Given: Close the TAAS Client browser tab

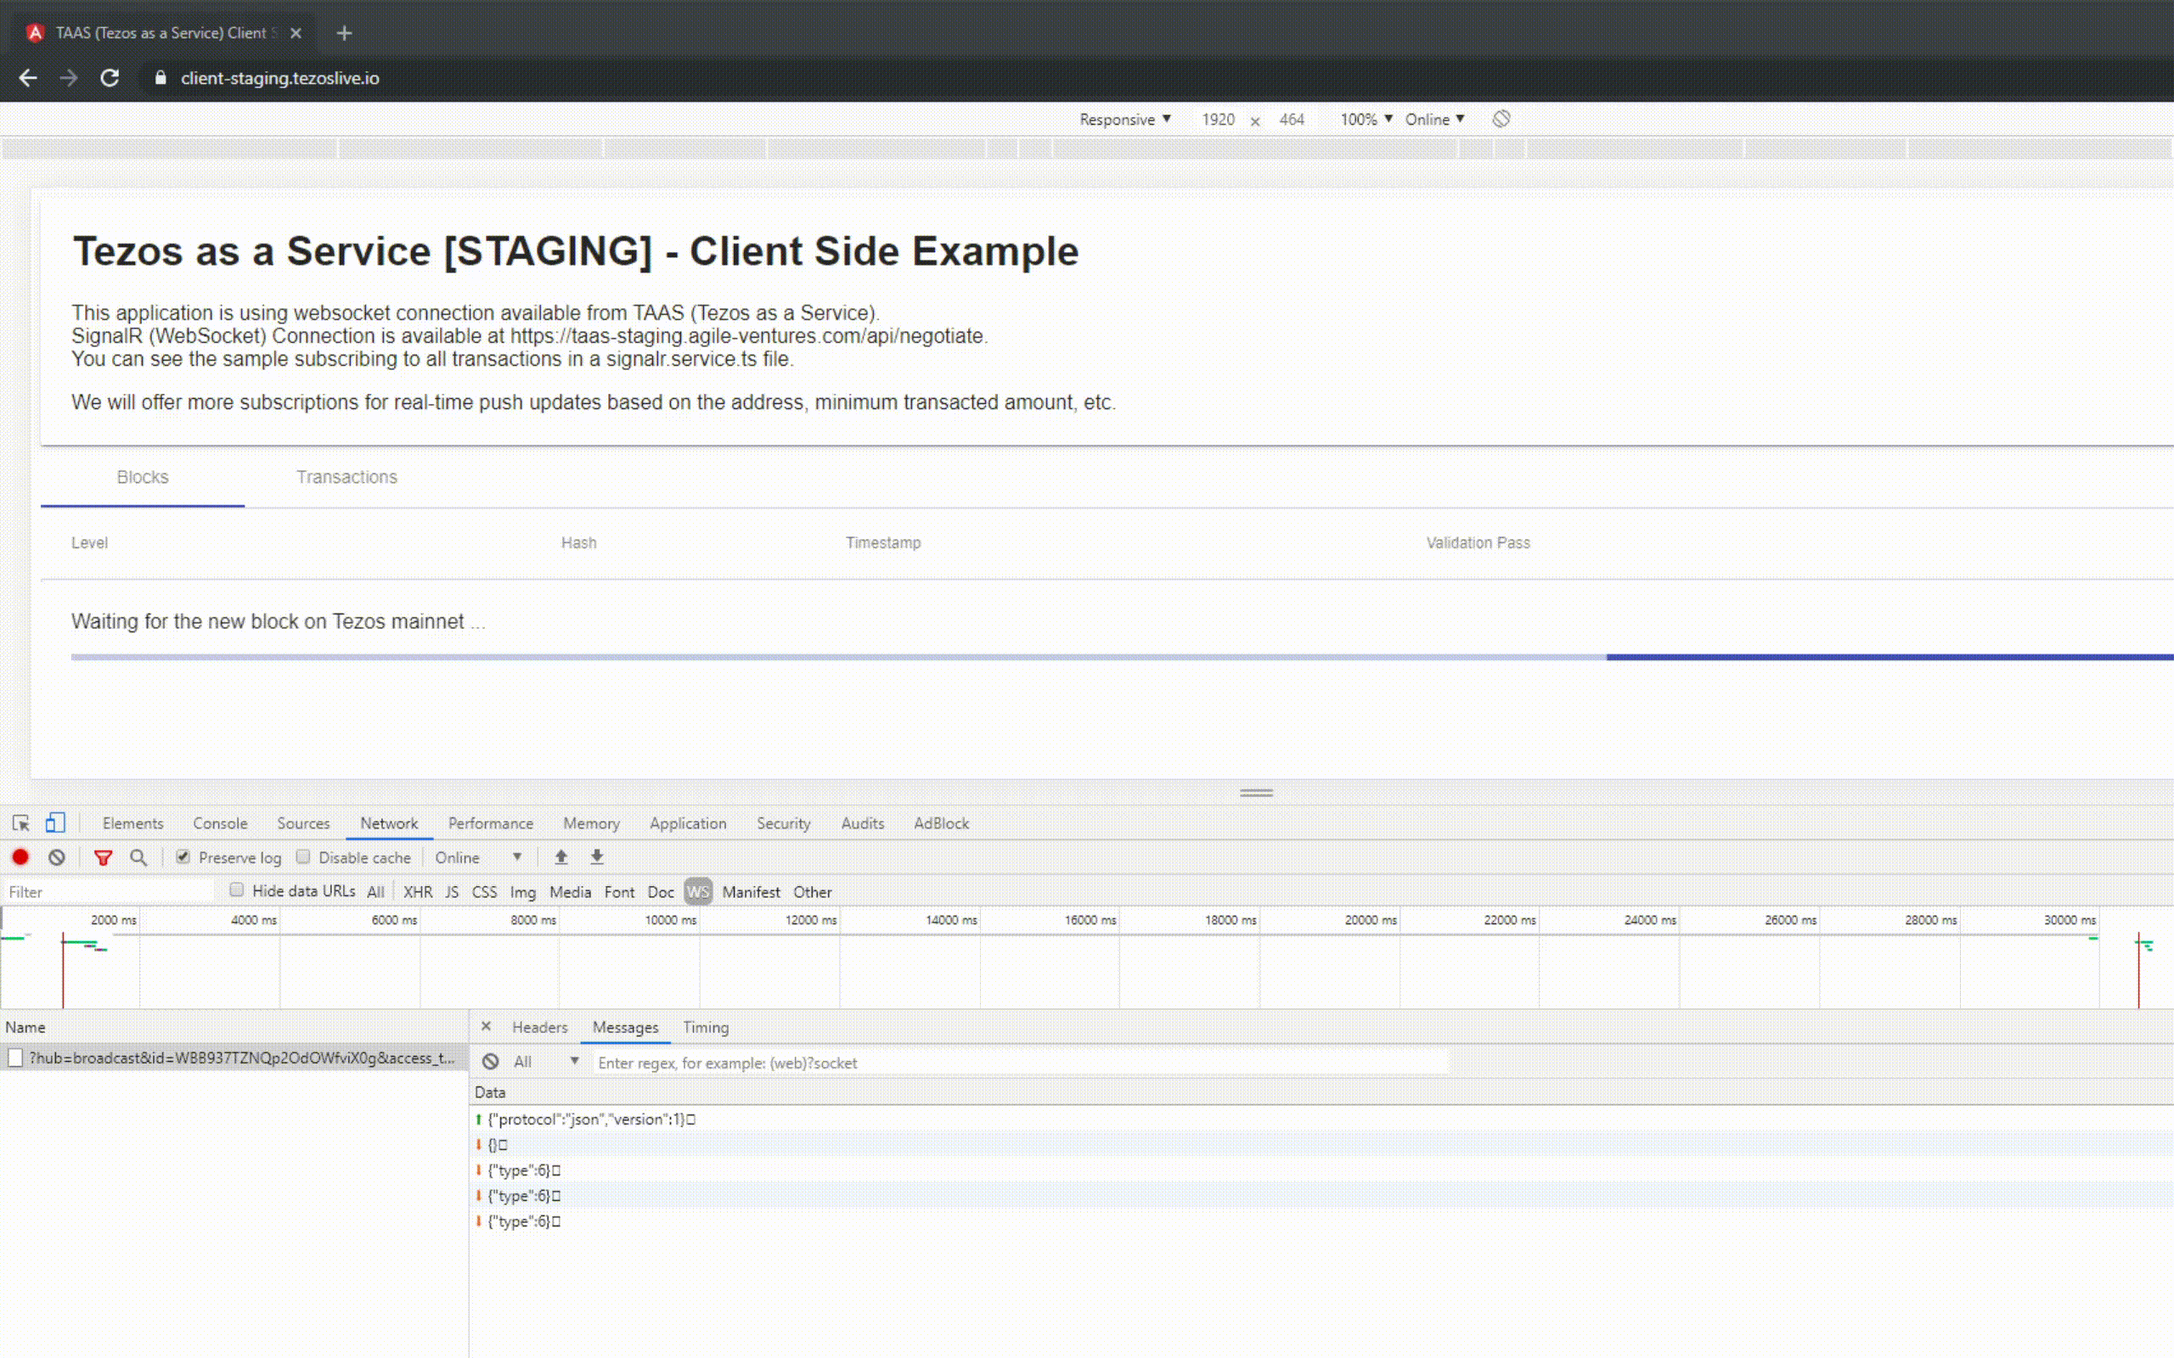Looking at the screenshot, I should [x=296, y=33].
